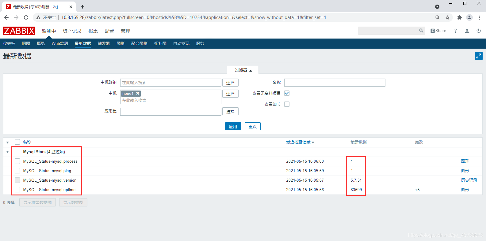The height and width of the screenshot is (241, 486).
Task: Switch to the Problems submenu
Action: point(26,43)
